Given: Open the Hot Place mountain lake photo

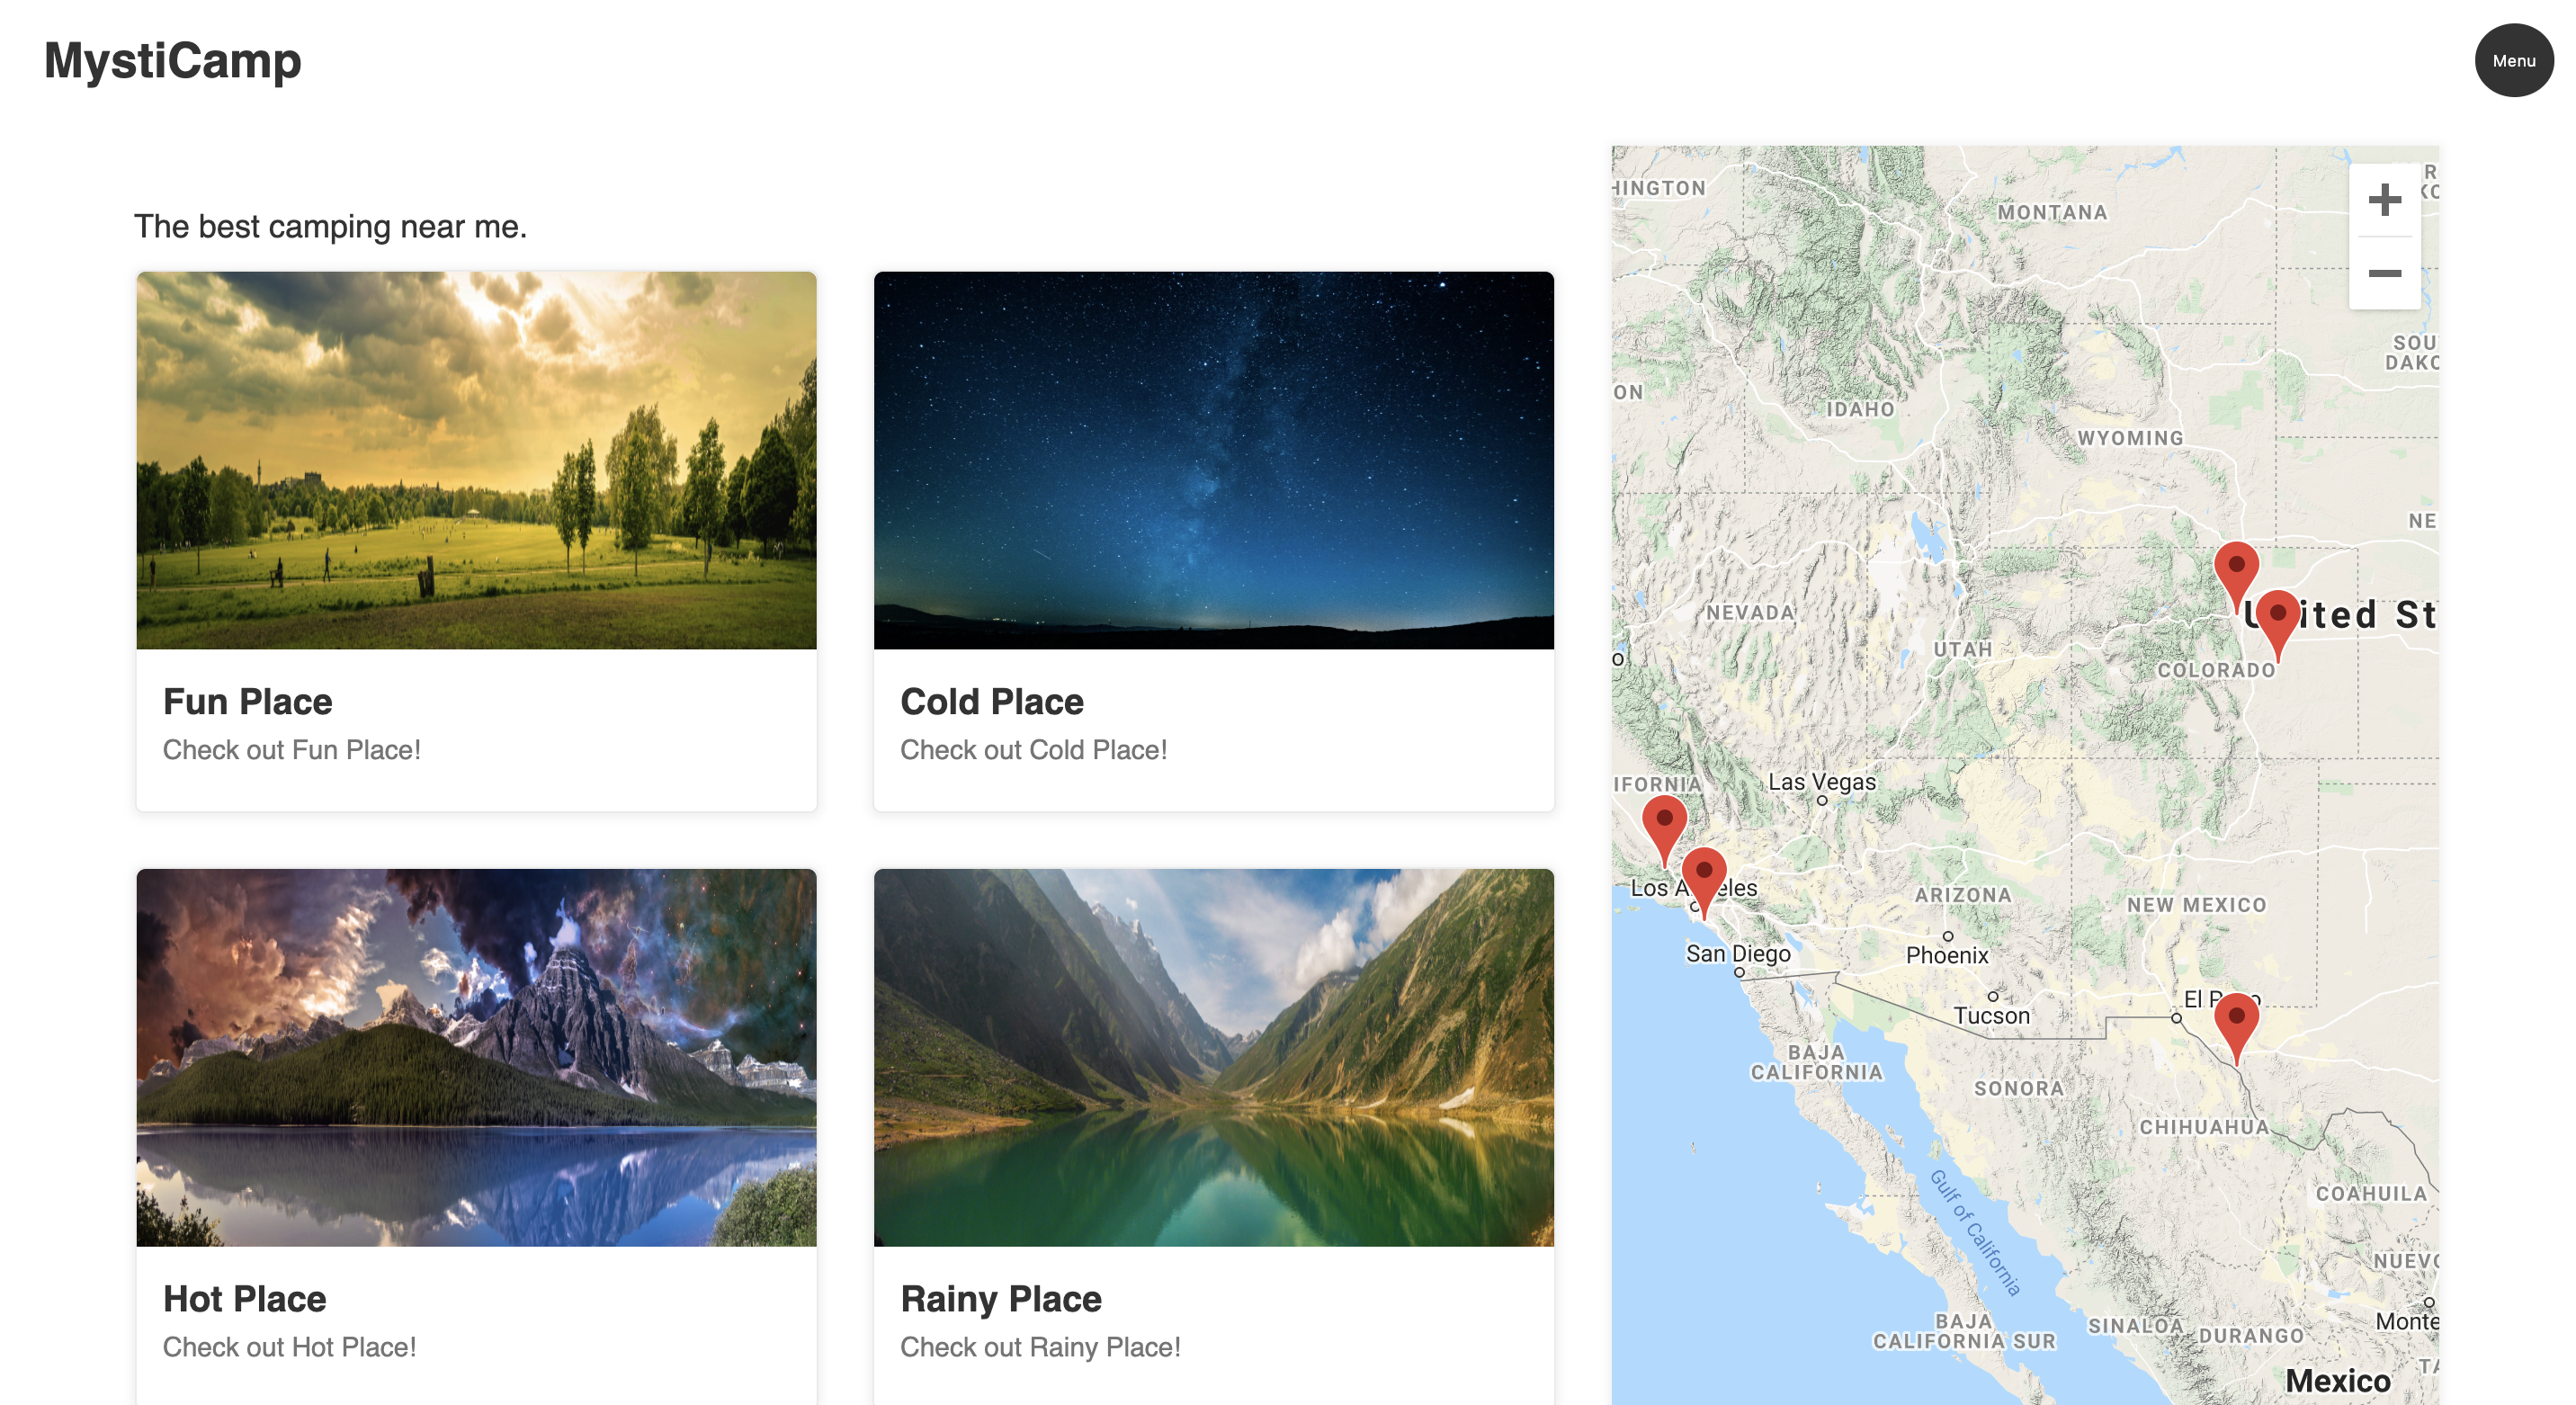Looking at the screenshot, I should pos(476,1057).
